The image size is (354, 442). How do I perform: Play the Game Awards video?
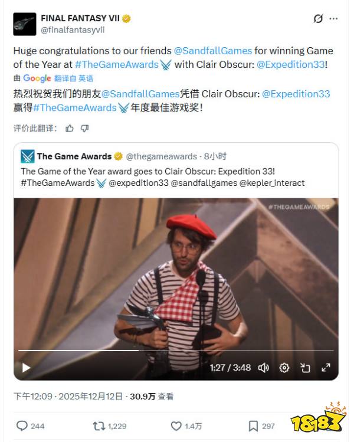pos(26,368)
